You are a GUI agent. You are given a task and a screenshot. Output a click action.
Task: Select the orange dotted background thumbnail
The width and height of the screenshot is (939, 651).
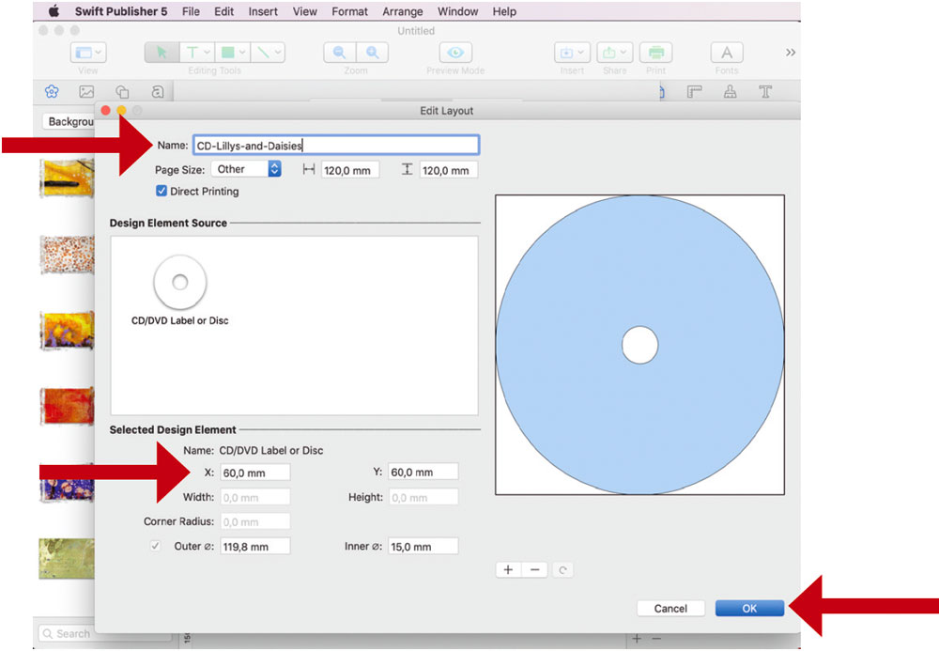(67, 254)
